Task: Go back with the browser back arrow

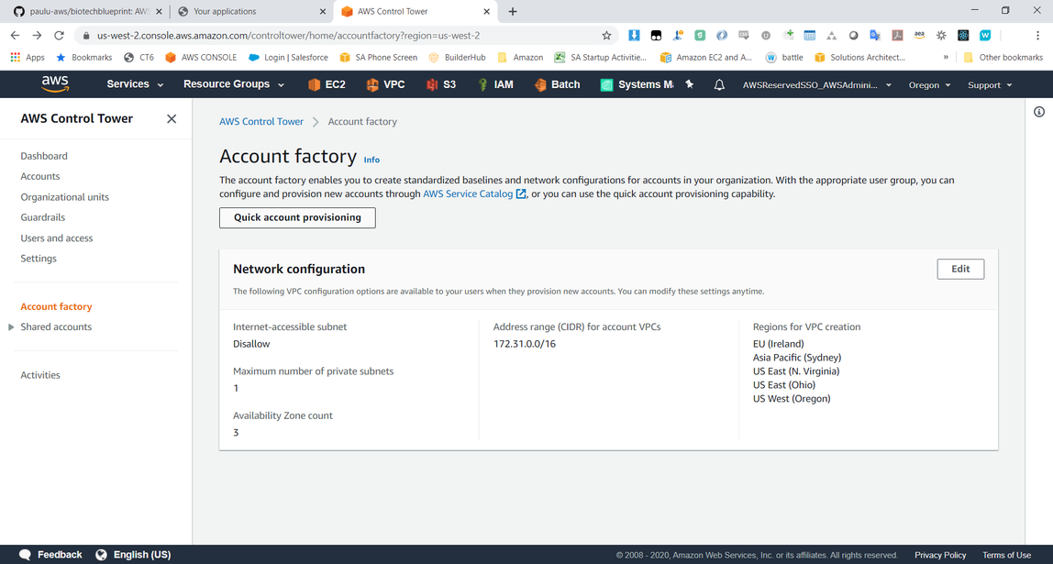Action: pos(16,36)
